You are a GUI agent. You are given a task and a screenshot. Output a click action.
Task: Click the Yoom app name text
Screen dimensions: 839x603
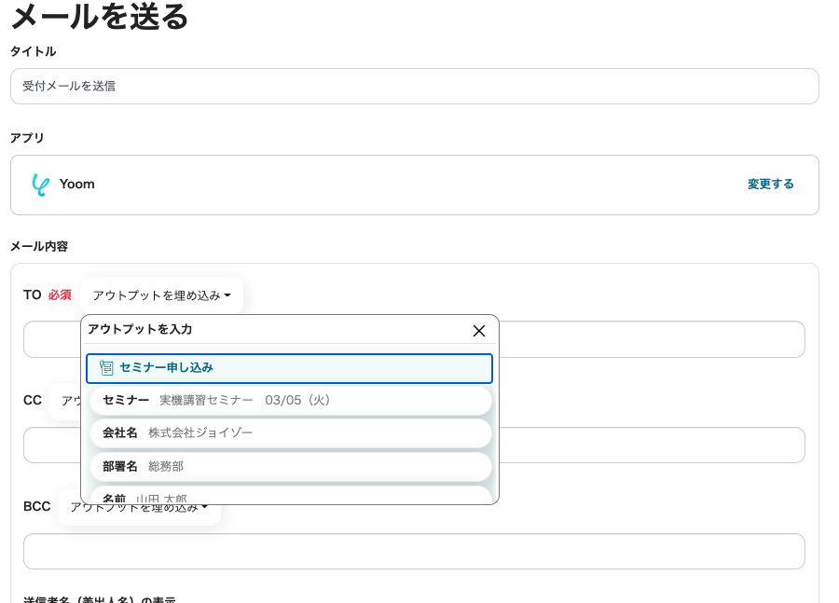[x=77, y=184]
